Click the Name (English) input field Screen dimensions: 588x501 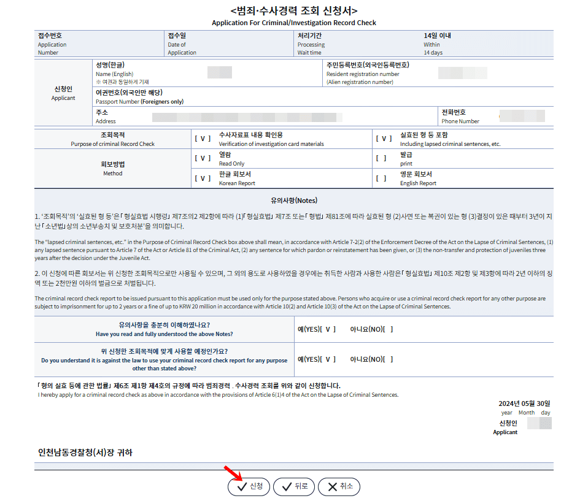221,72
